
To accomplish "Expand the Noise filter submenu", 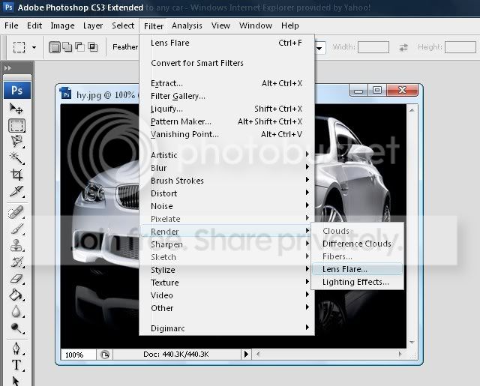I will (x=227, y=206).
